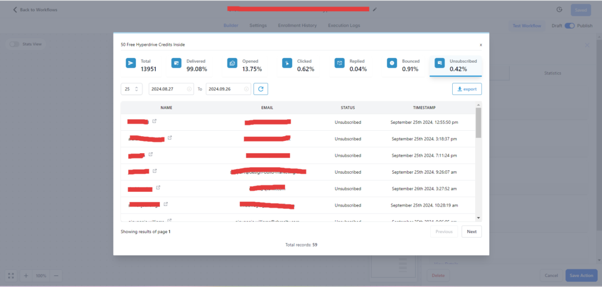The height and width of the screenshot is (287, 602).
Task: Export the unsubscribed records
Action: tap(467, 89)
